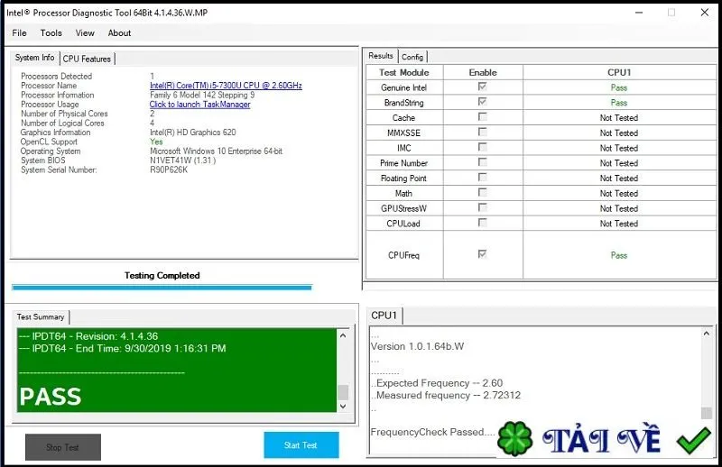The image size is (722, 467).
Task: Open the Intel Core i5-7300U processor link
Action: (x=226, y=86)
